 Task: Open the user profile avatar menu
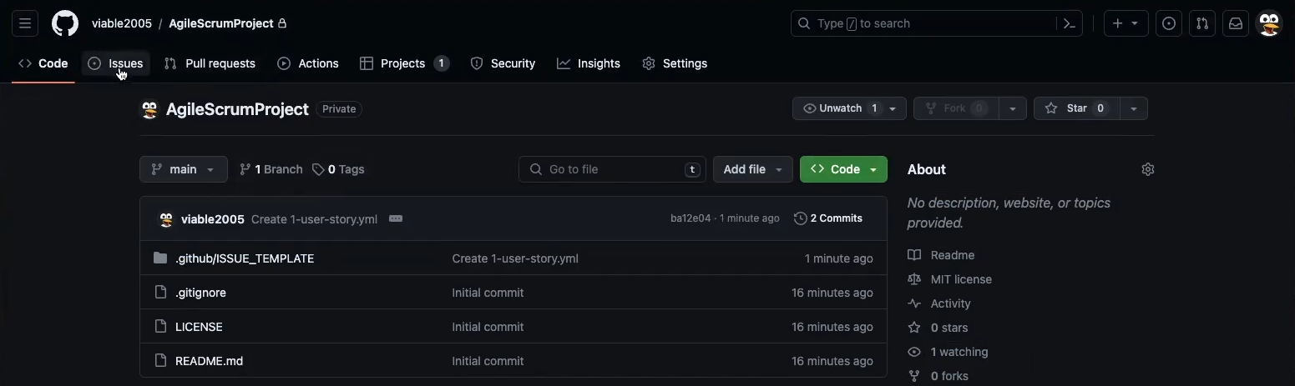click(x=1269, y=23)
